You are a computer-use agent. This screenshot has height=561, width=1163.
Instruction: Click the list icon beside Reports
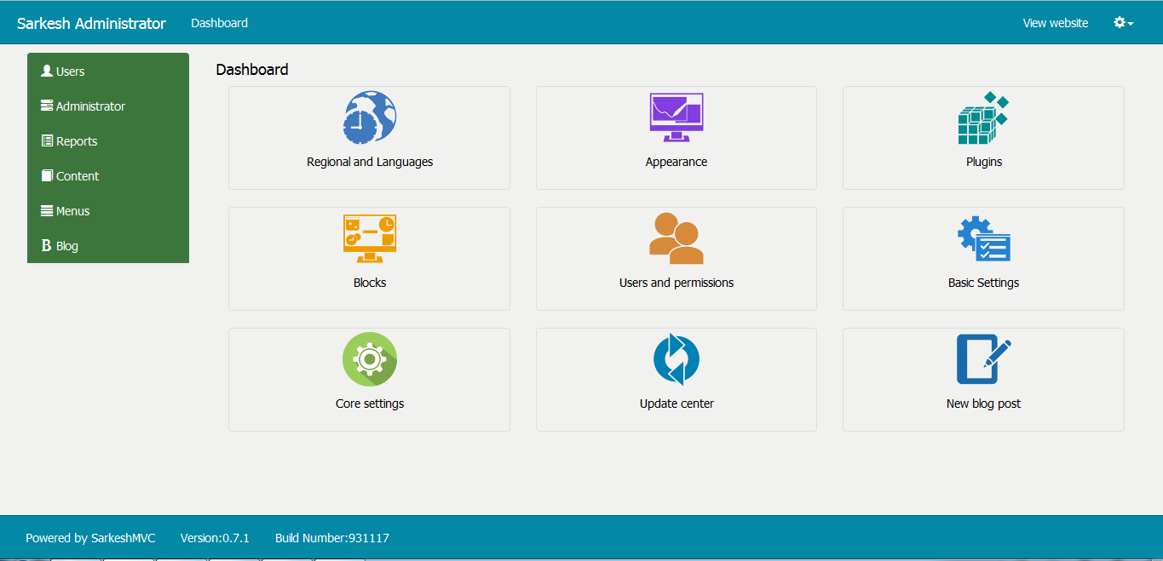point(47,140)
